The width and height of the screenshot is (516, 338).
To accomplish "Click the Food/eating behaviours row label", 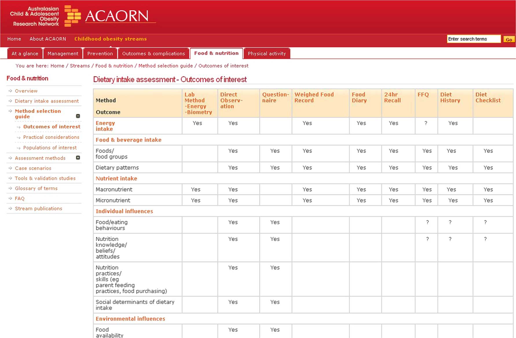I will pos(111,225).
